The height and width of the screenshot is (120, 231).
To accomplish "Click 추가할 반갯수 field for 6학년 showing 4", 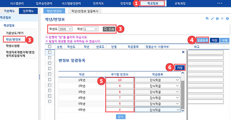I will (120, 110).
